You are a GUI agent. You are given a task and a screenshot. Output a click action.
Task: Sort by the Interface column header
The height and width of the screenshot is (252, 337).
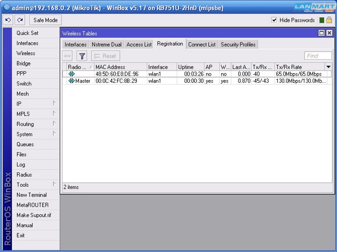(162, 67)
